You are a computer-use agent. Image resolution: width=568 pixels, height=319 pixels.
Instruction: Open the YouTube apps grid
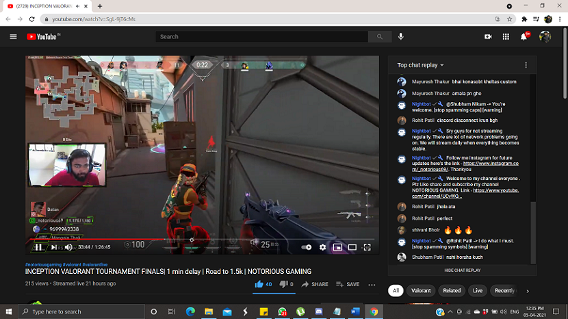coord(506,36)
